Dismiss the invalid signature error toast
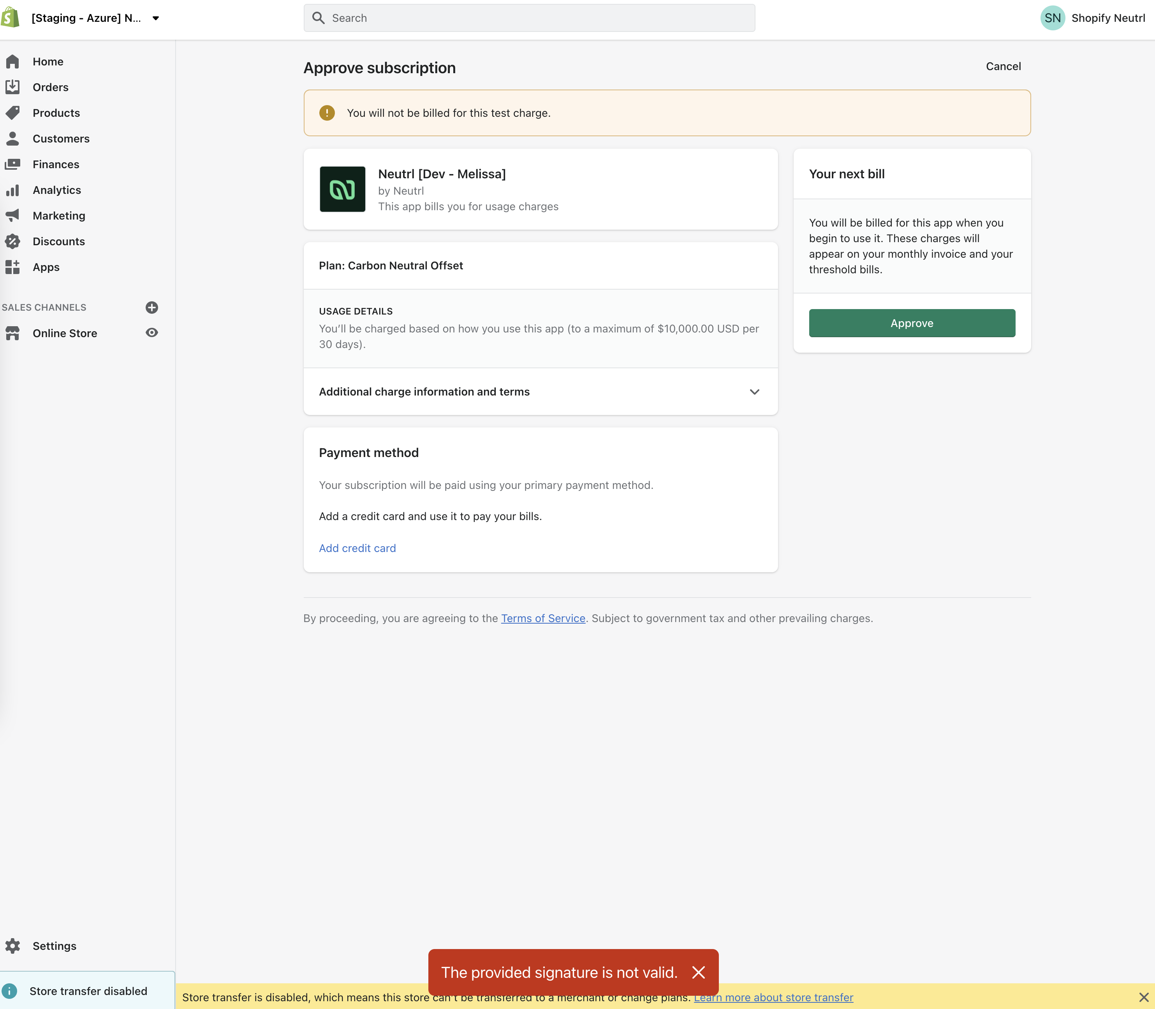This screenshot has width=1155, height=1009. [x=698, y=972]
